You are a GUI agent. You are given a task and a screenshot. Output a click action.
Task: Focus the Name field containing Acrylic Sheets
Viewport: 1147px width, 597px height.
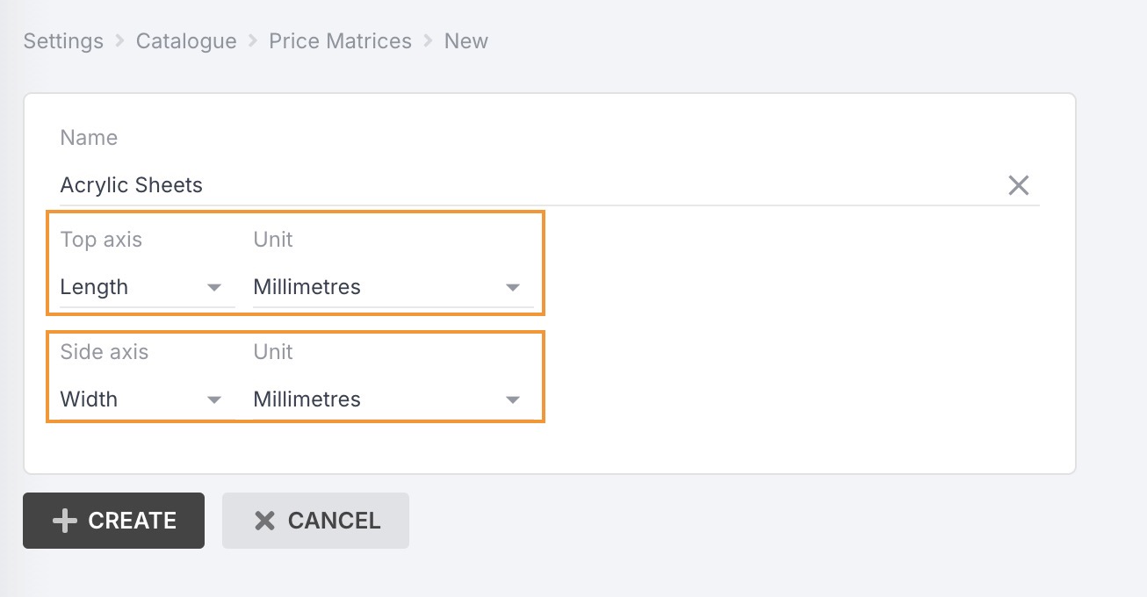[x=527, y=185]
